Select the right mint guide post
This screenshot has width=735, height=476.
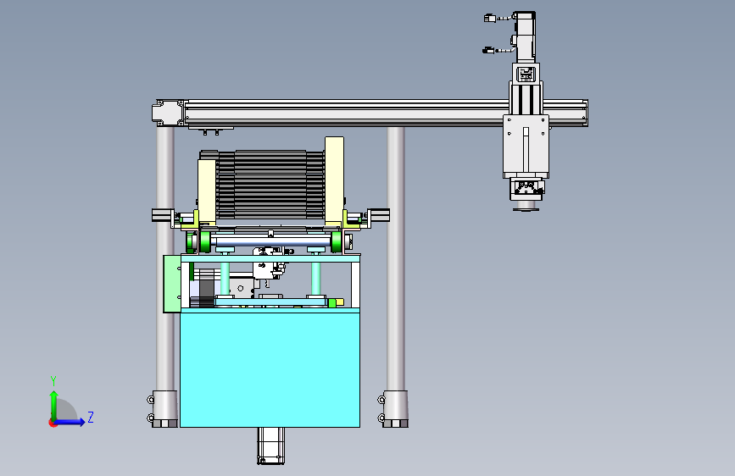316,279
